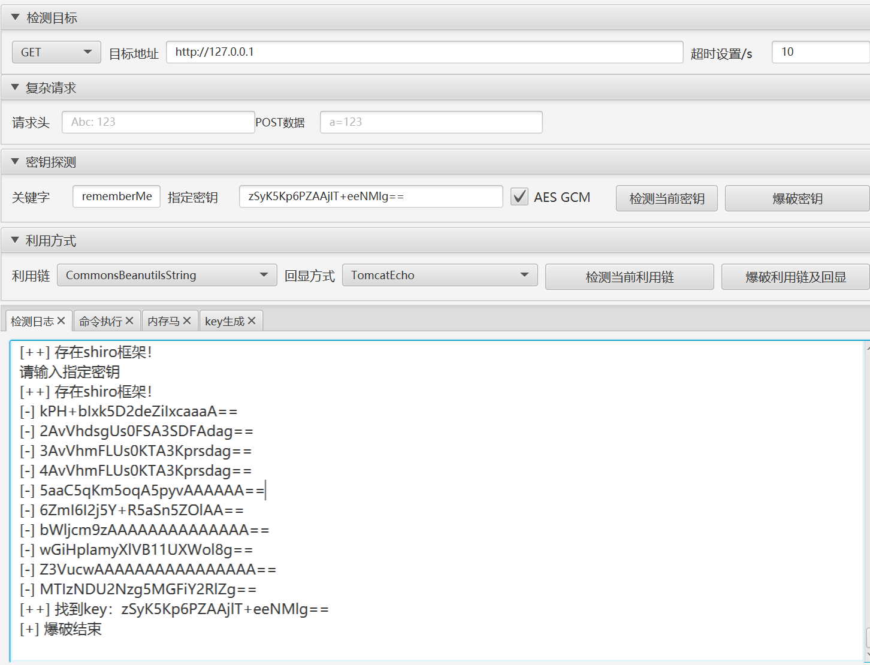The height and width of the screenshot is (665, 870).
Task: Open the key生成 tab
Action: pos(224,321)
